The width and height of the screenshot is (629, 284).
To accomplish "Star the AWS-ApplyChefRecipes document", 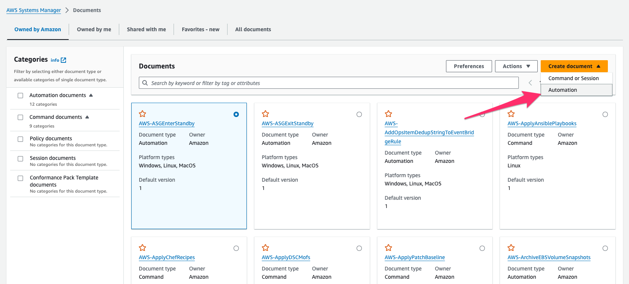I will click(x=143, y=248).
